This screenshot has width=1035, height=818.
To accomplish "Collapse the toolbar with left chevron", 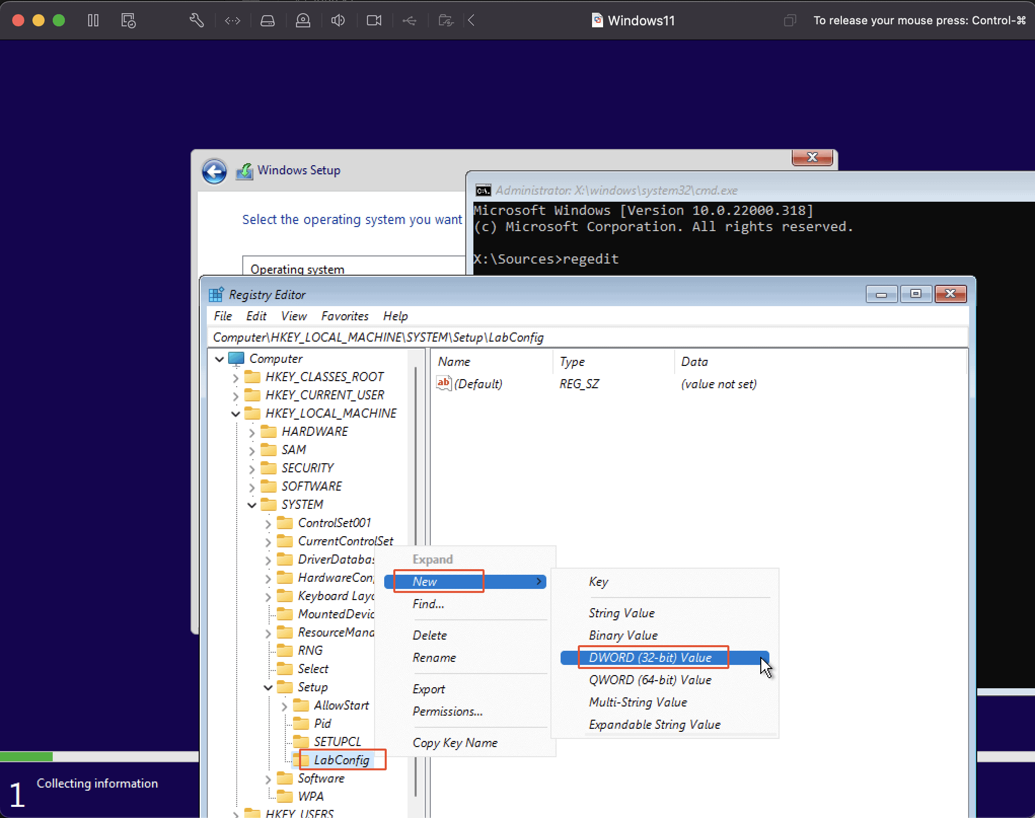I will [471, 20].
